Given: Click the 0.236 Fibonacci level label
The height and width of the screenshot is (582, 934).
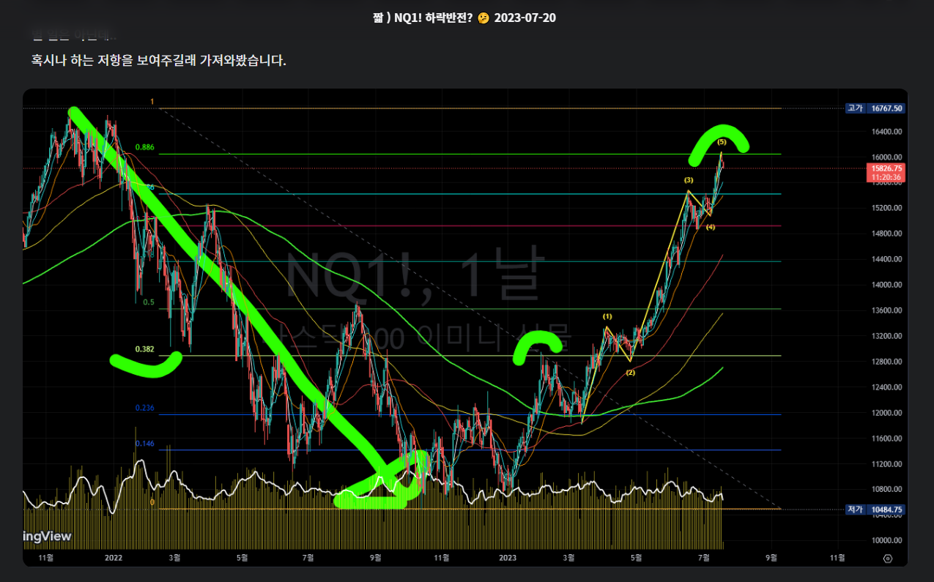Looking at the screenshot, I should point(145,408).
